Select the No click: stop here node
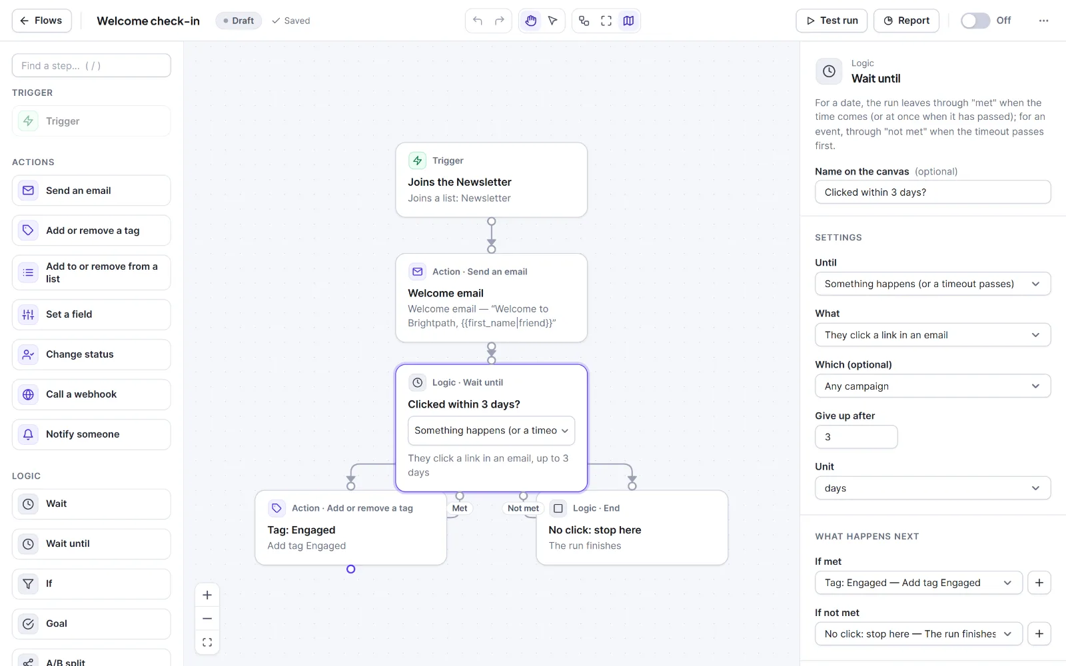Viewport: 1066px width, 666px height. (x=632, y=528)
